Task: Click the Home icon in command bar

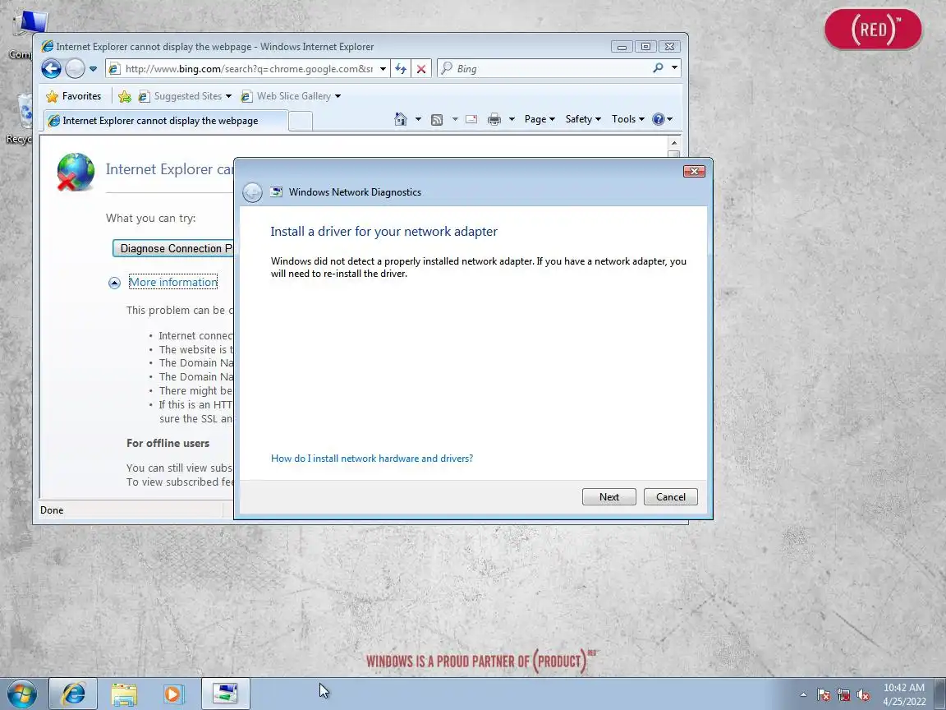Action: coord(400,119)
